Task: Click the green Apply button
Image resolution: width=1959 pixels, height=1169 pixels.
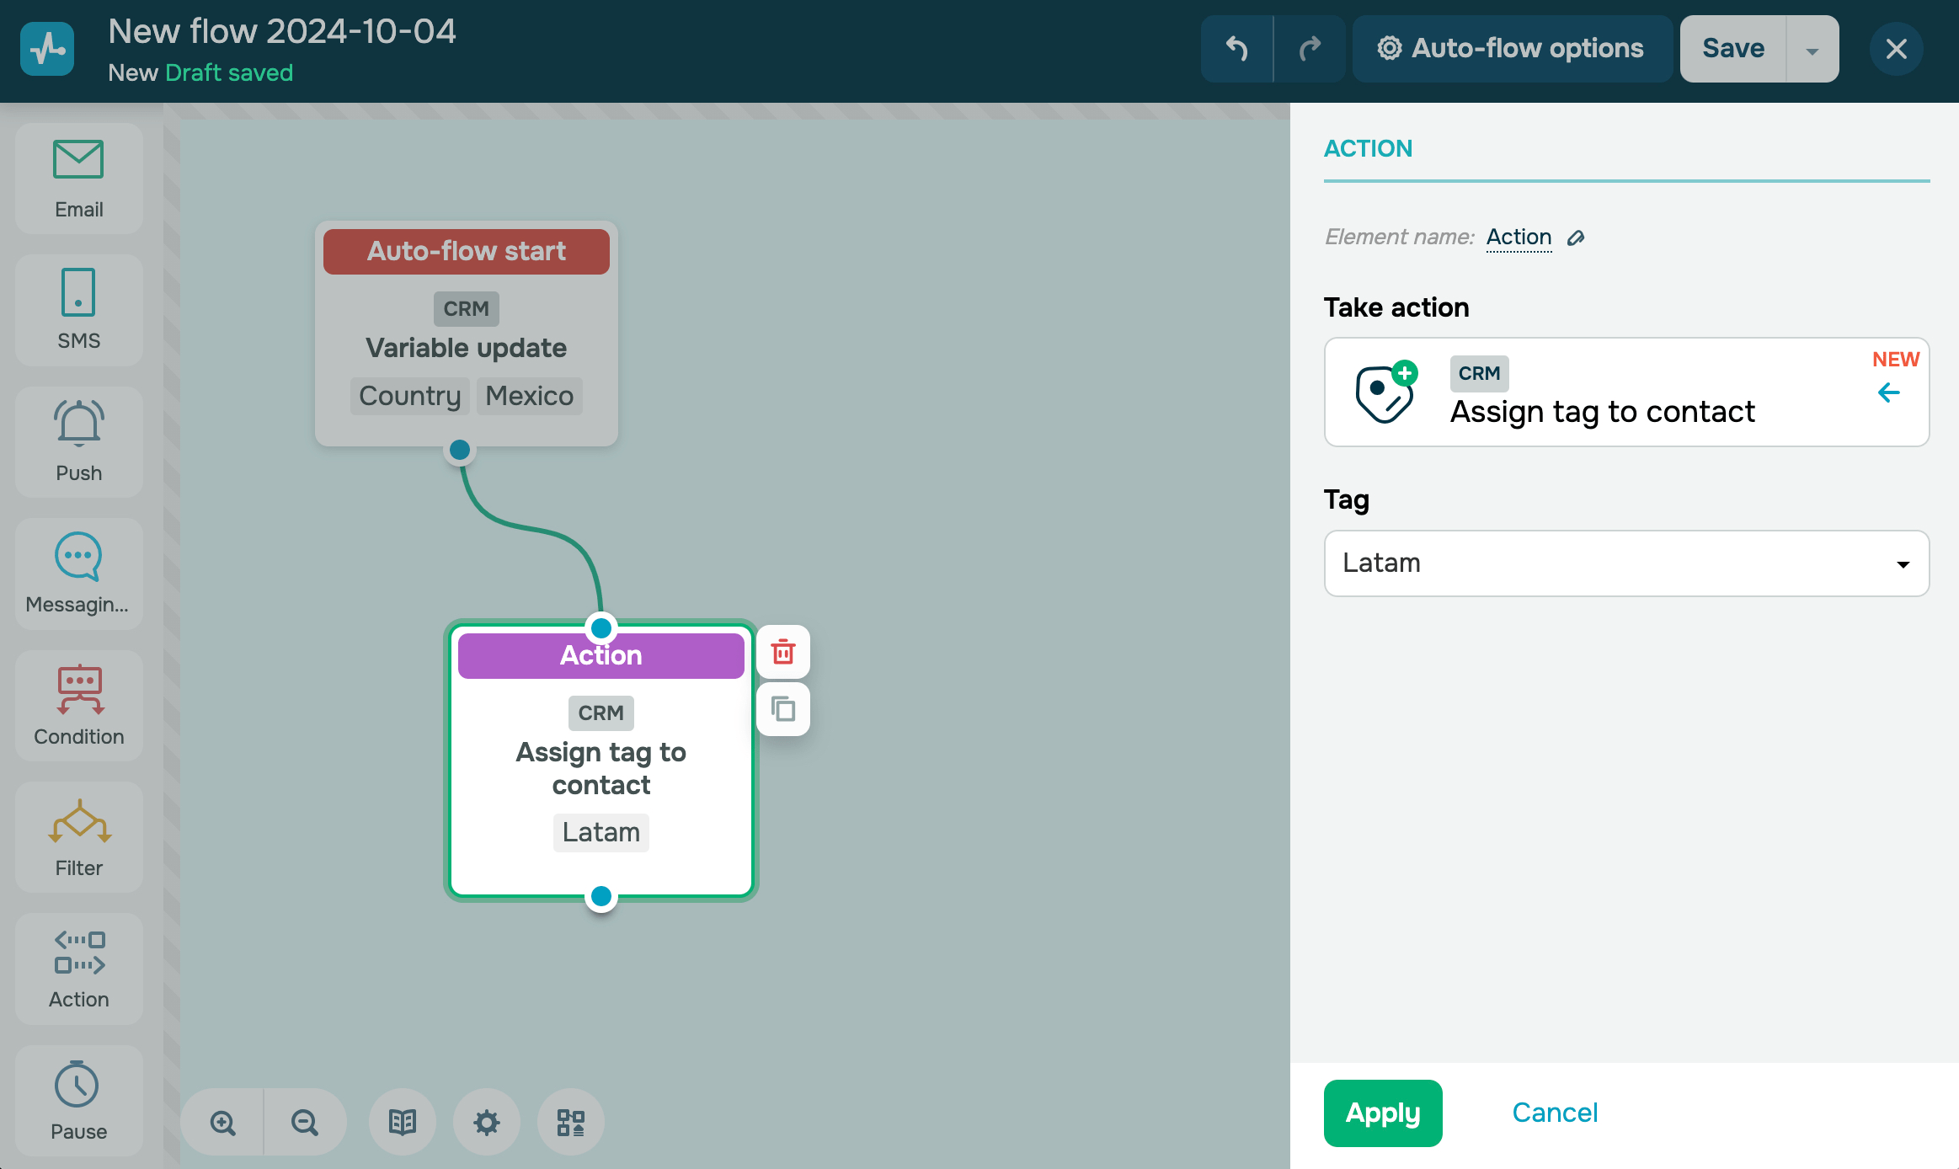Action: 1382,1113
